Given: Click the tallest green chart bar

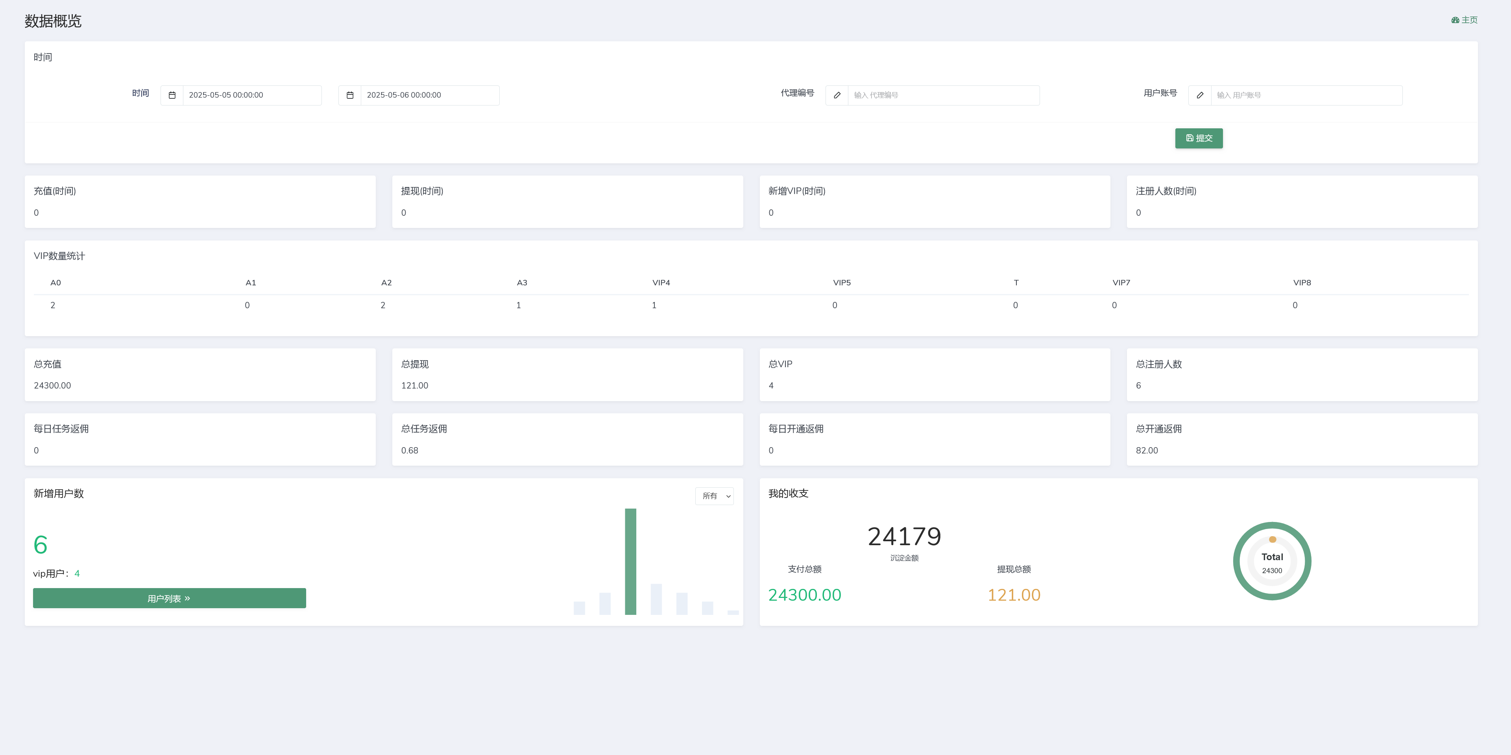Looking at the screenshot, I should tap(630, 561).
